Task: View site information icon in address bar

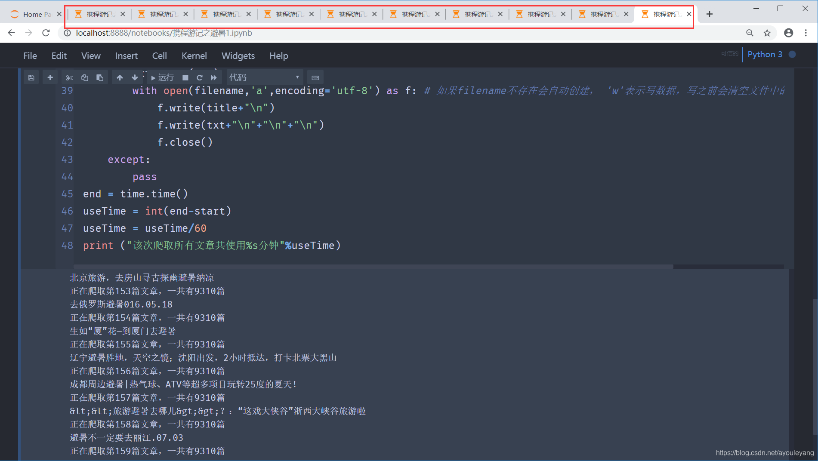Action: [x=67, y=33]
